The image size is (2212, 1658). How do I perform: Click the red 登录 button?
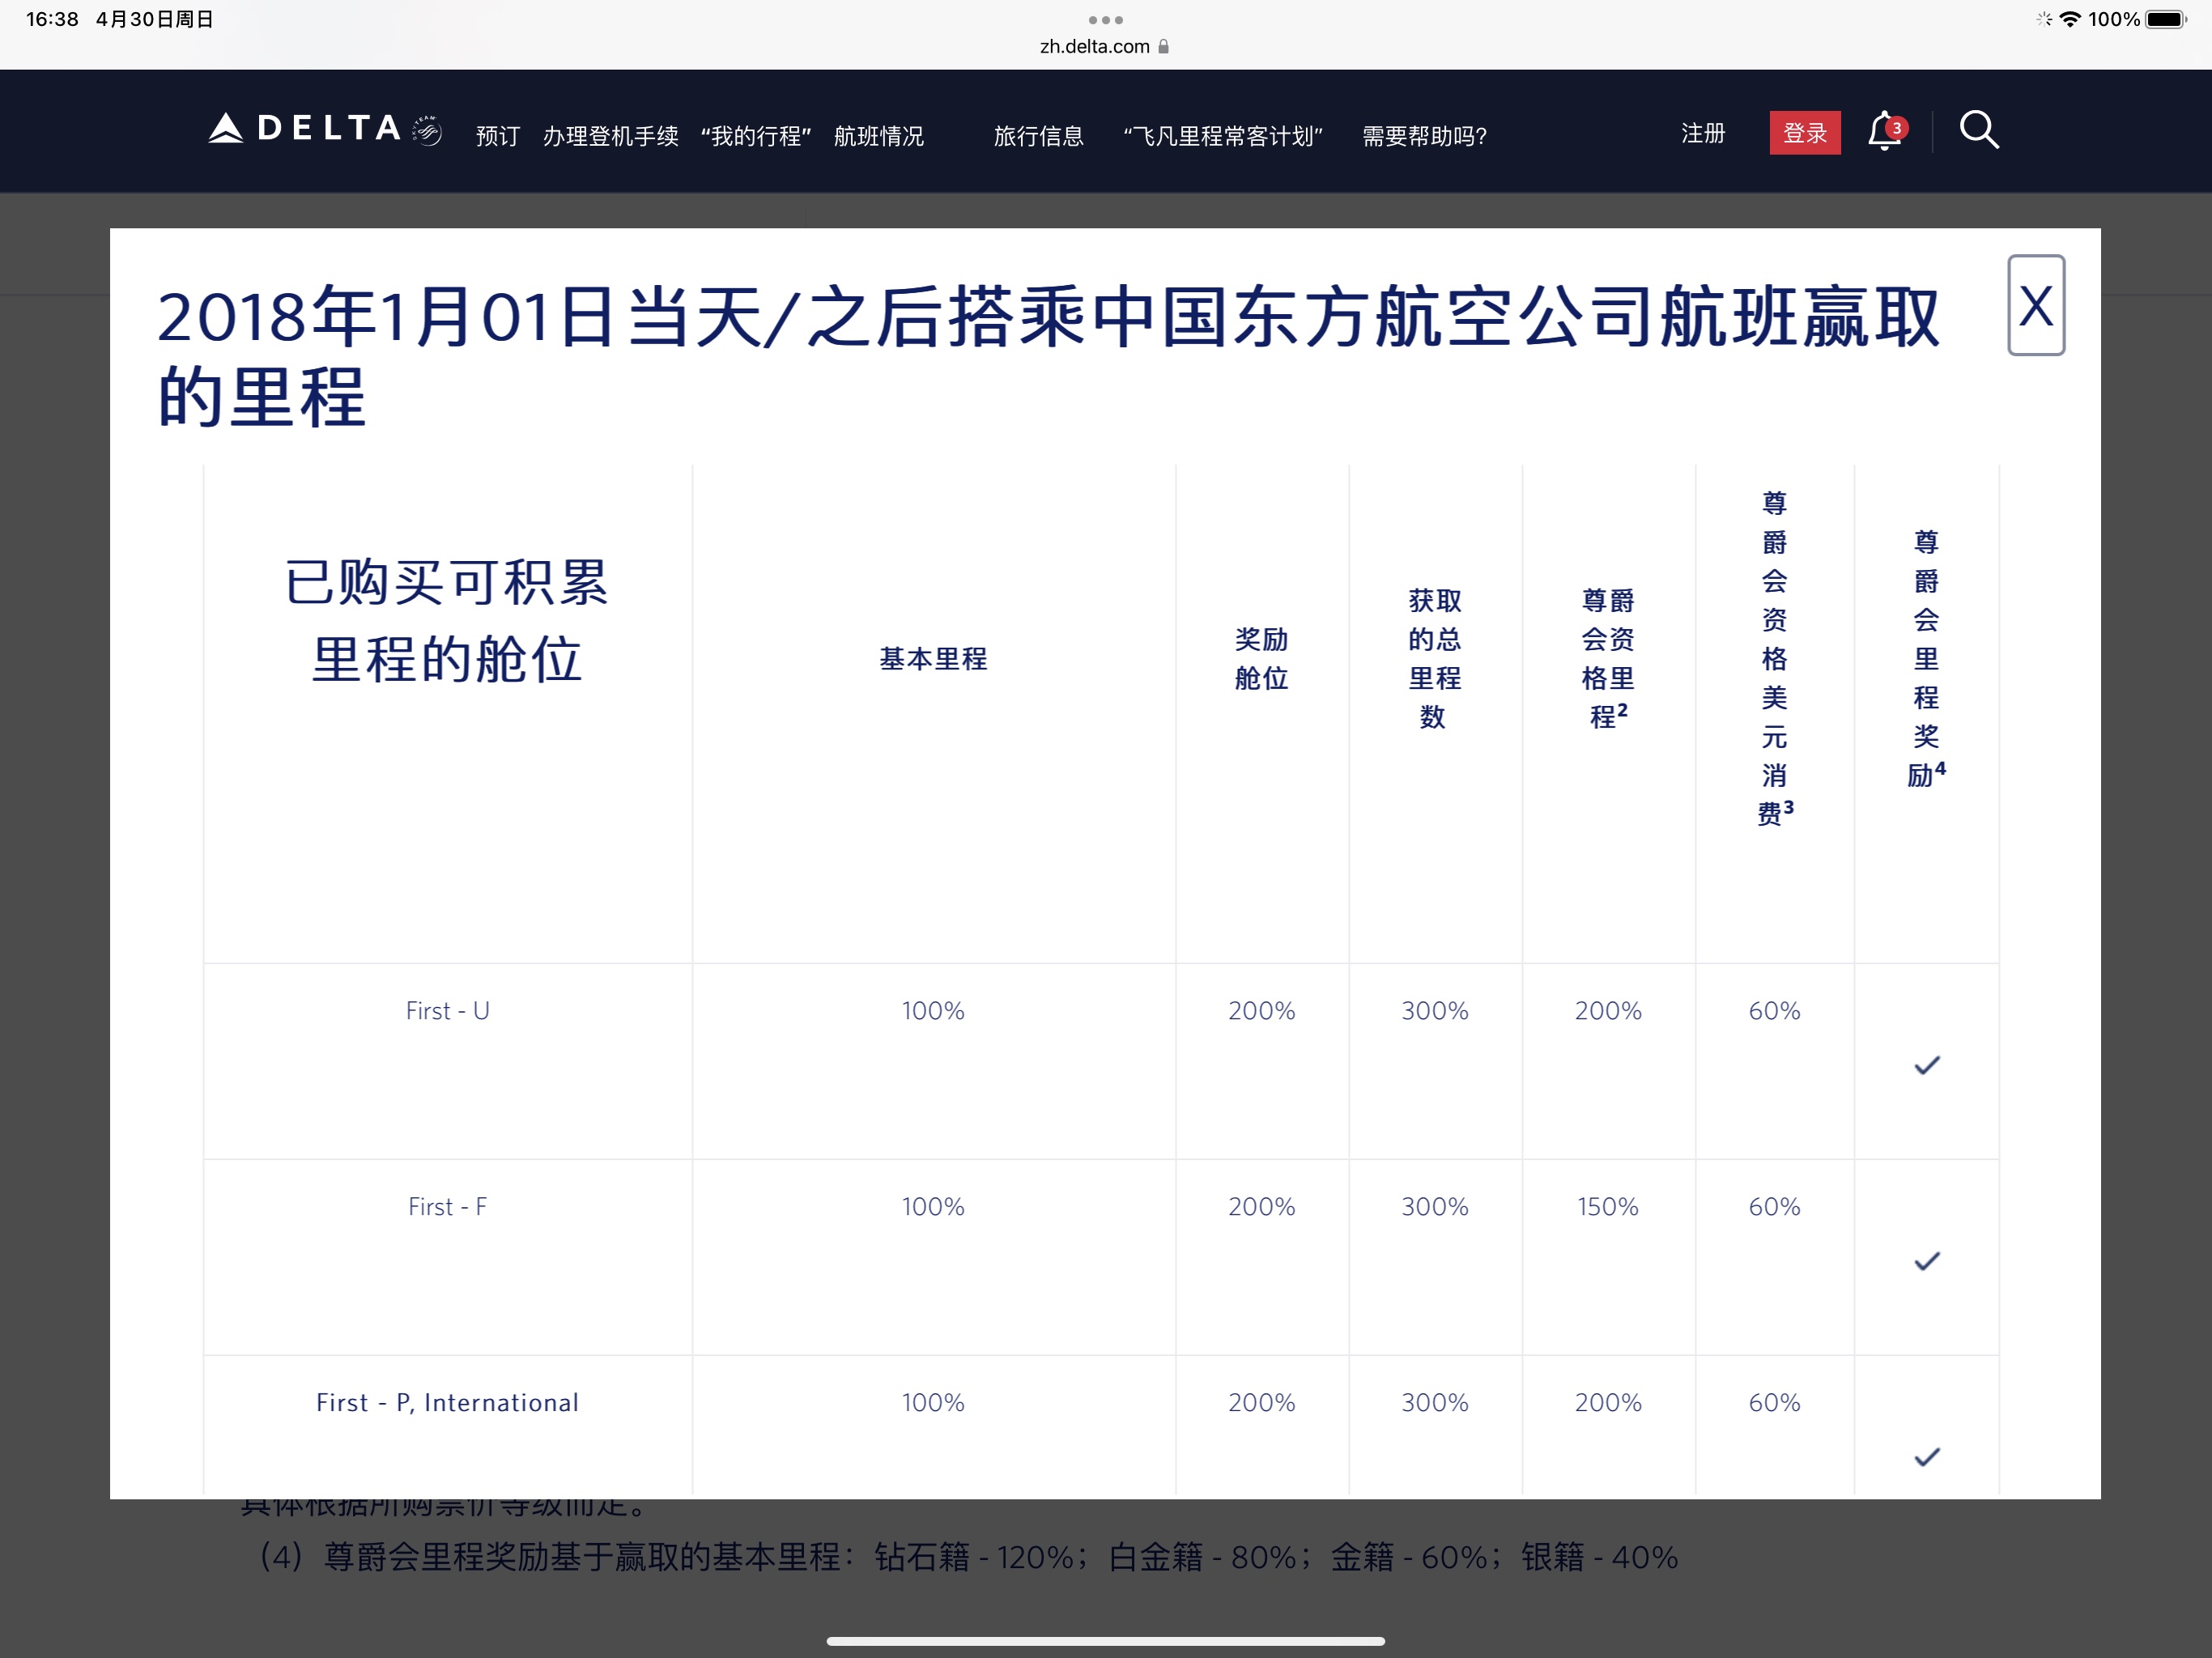tap(1805, 133)
